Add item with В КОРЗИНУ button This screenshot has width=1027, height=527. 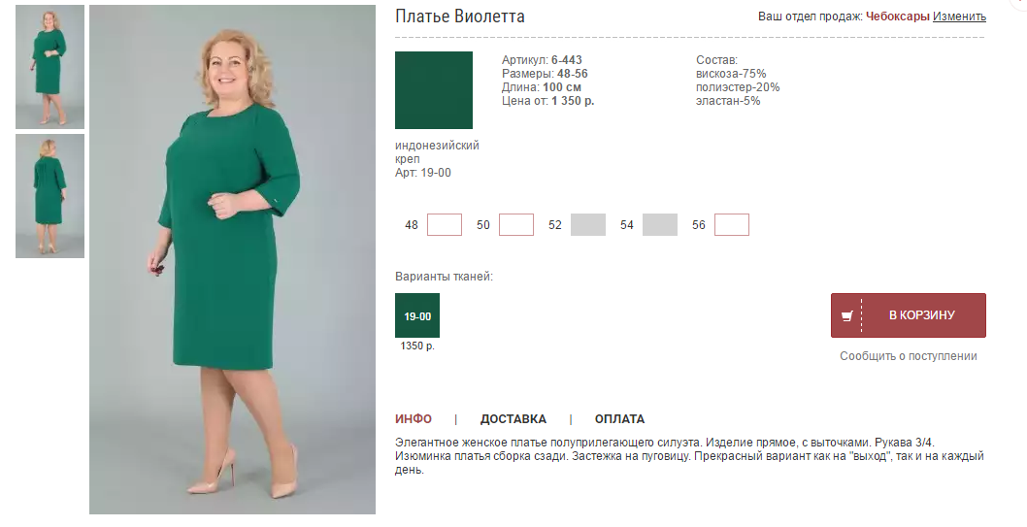pyautogui.click(x=908, y=315)
